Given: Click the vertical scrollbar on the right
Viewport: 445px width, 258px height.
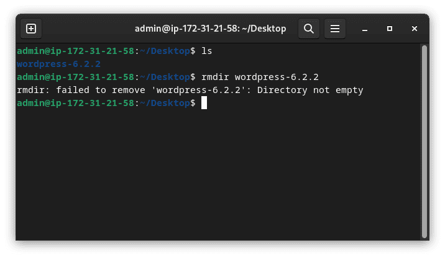Looking at the screenshot, I should 424,141.
